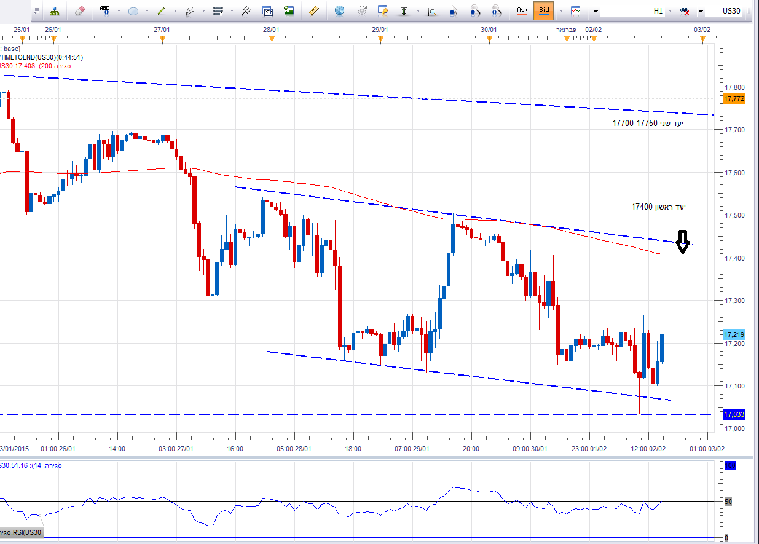Click the RSI(US30) panel label
This screenshot has width=759, height=544.
pyautogui.click(x=22, y=532)
